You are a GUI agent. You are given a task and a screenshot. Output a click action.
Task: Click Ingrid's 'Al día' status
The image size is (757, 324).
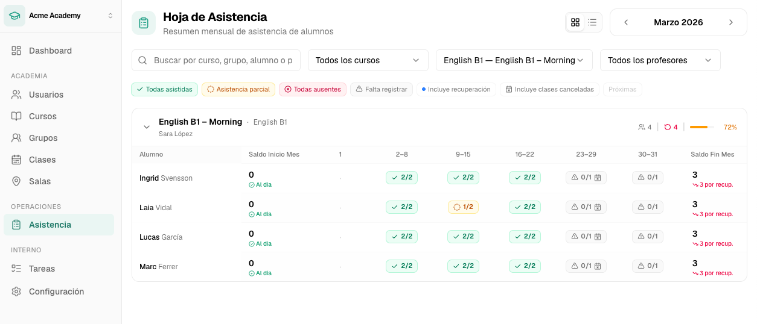[x=260, y=185]
